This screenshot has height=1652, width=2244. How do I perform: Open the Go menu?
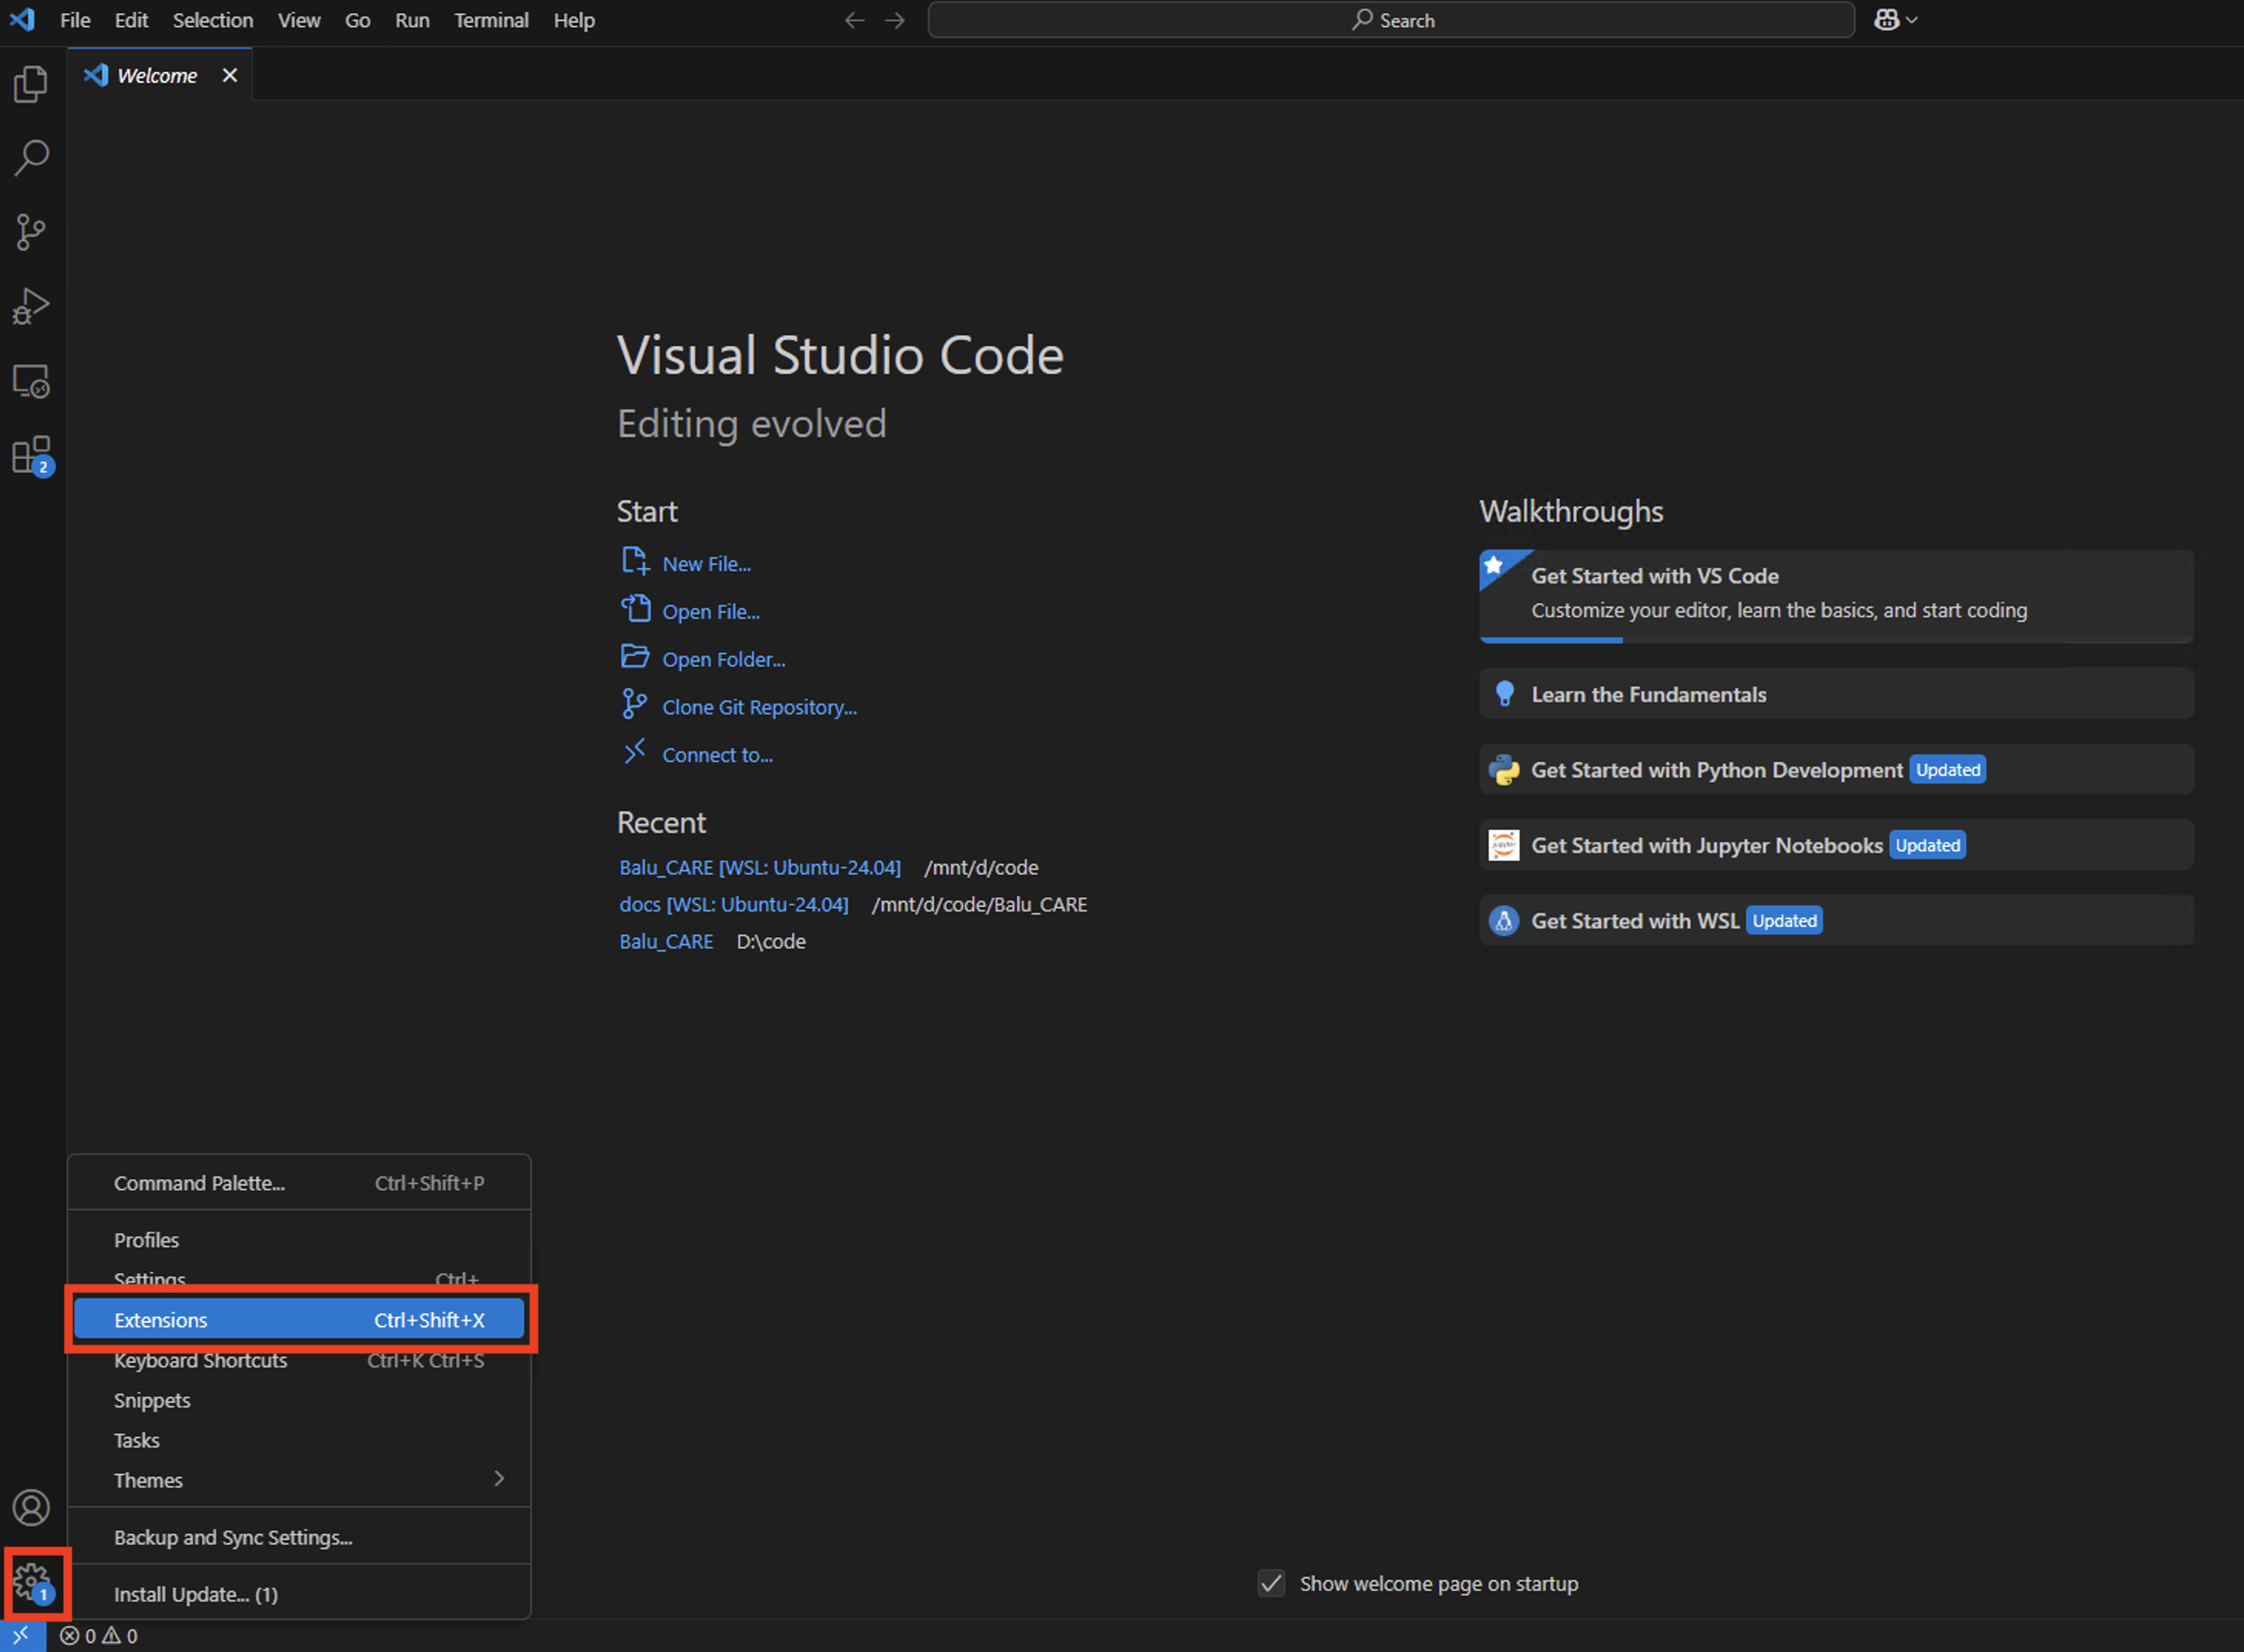tap(358, 20)
